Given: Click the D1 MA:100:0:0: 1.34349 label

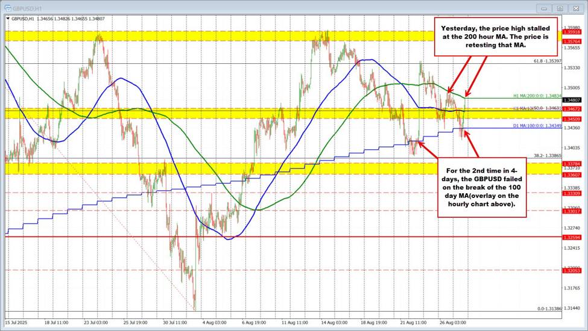Looking at the screenshot, I should click(537, 126).
